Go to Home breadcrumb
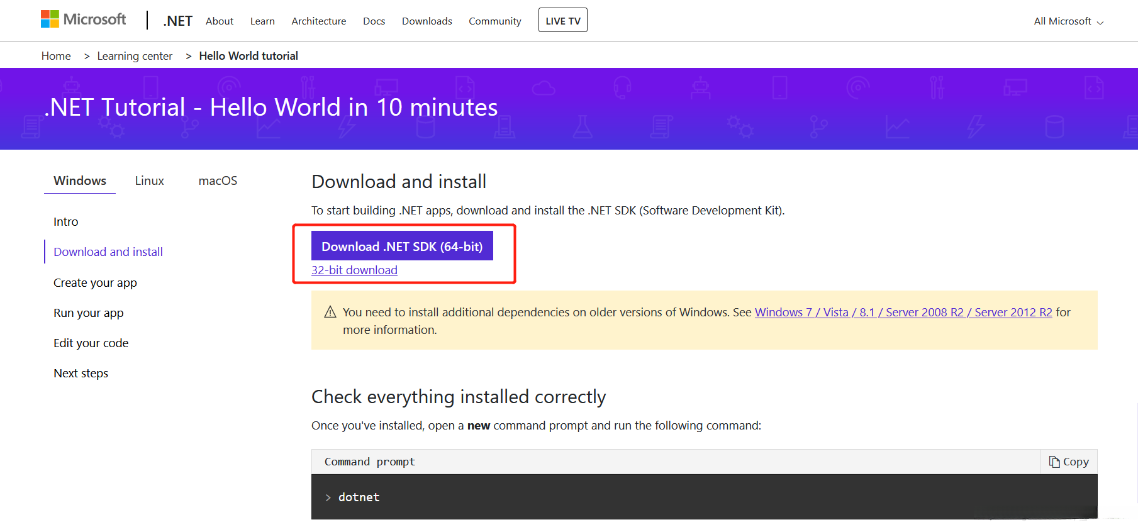 tap(56, 56)
